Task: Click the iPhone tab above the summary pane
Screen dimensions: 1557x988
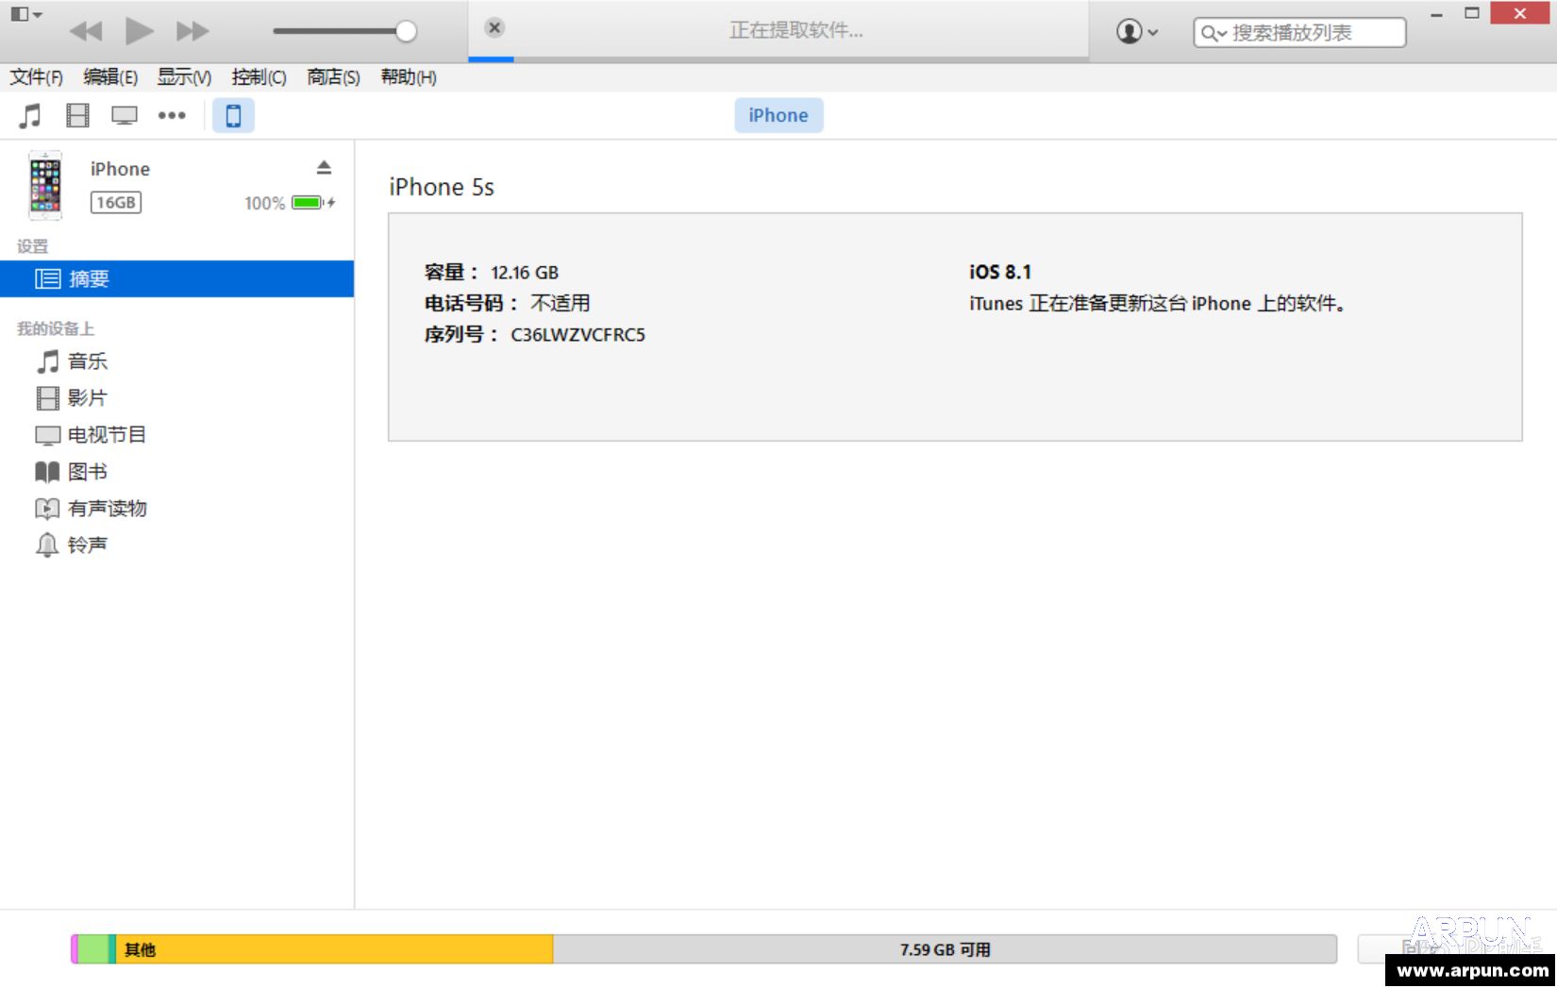Action: [x=778, y=115]
